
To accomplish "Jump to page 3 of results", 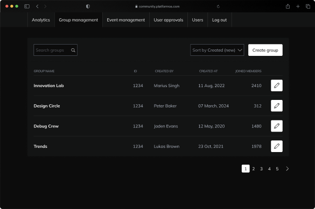I will click(261, 169).
